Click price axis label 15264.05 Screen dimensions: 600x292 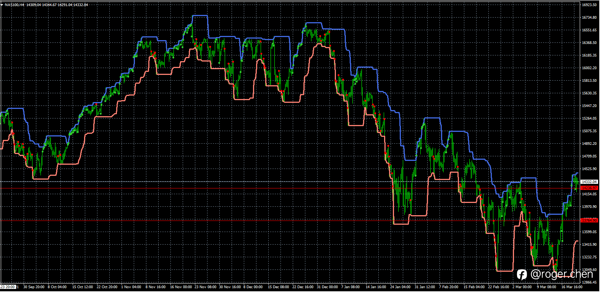coord(589,118)
